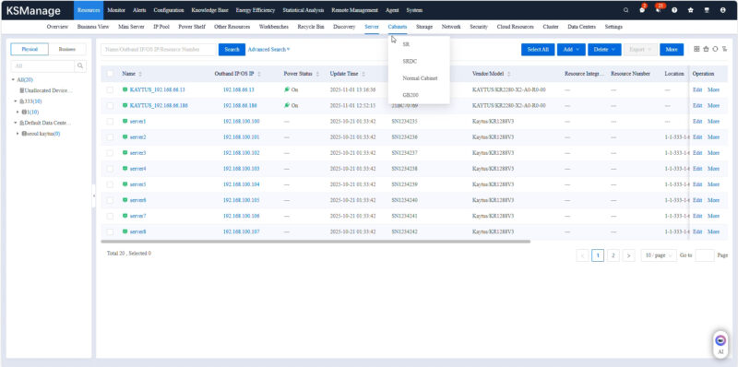Image resolution: width=738 pixels, height=367 pixels.
Task: Open alert speaker icon with badge 21
Action: click(x=658, y=10)
